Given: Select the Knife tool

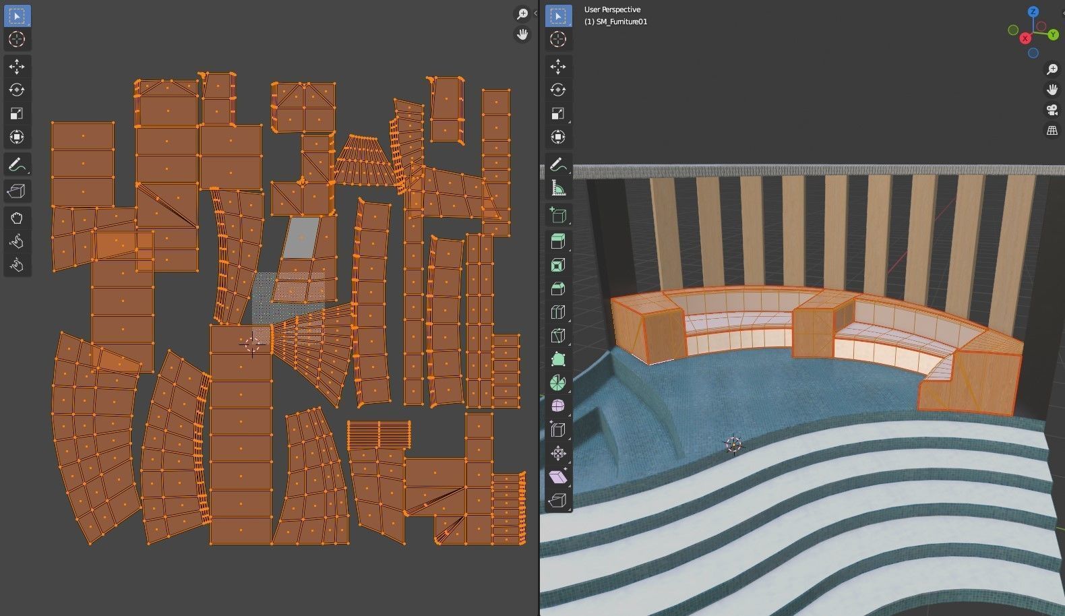Looking at the screenshot, I should (x=558, y=336).
